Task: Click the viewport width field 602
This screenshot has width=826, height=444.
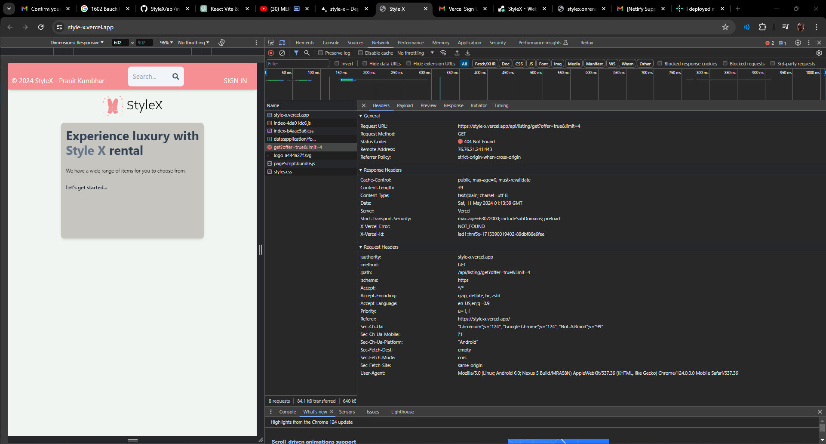Action: pyautogui.click(x=120, y=43)
